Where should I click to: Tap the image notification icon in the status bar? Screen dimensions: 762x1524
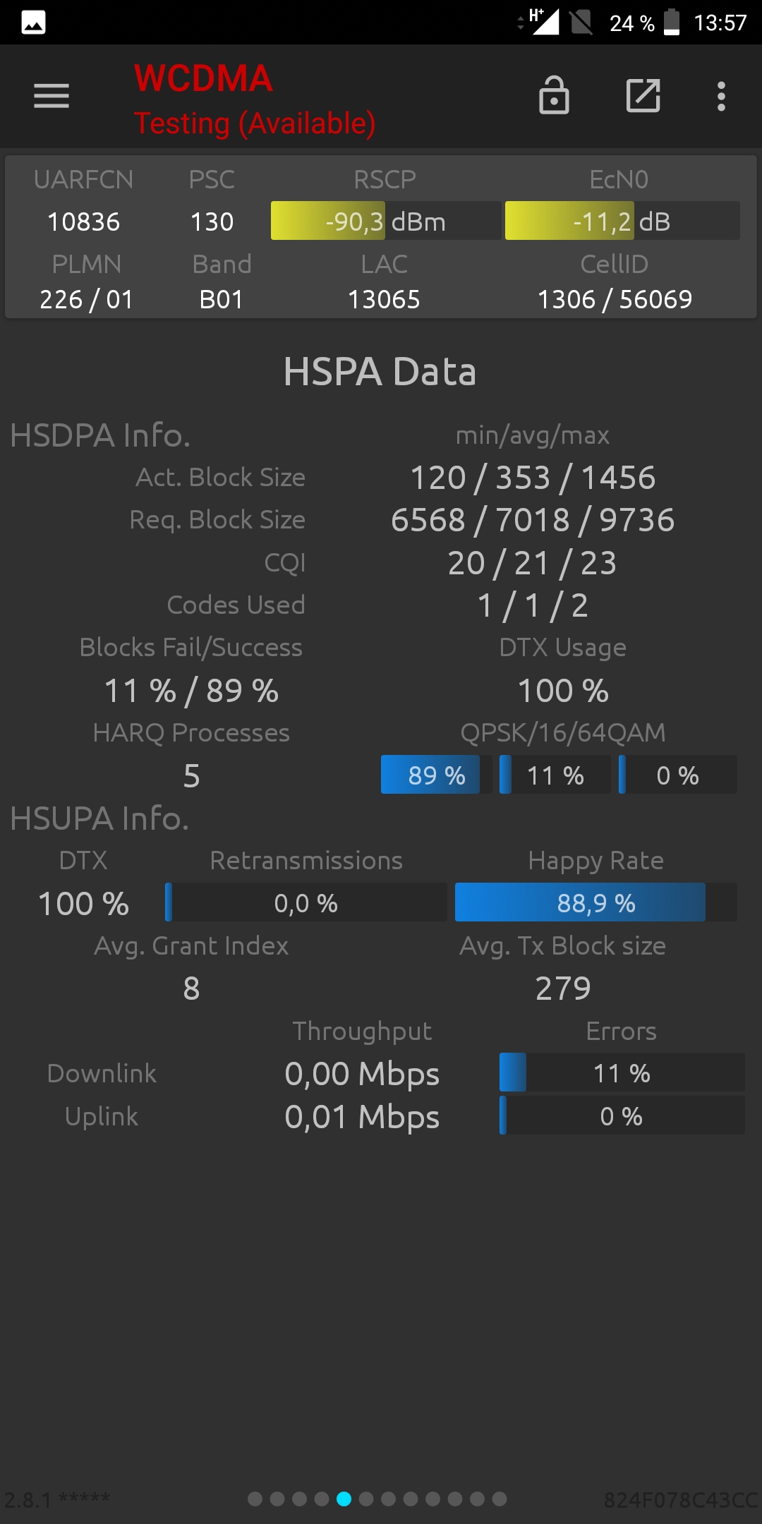(x=33, y=23)
